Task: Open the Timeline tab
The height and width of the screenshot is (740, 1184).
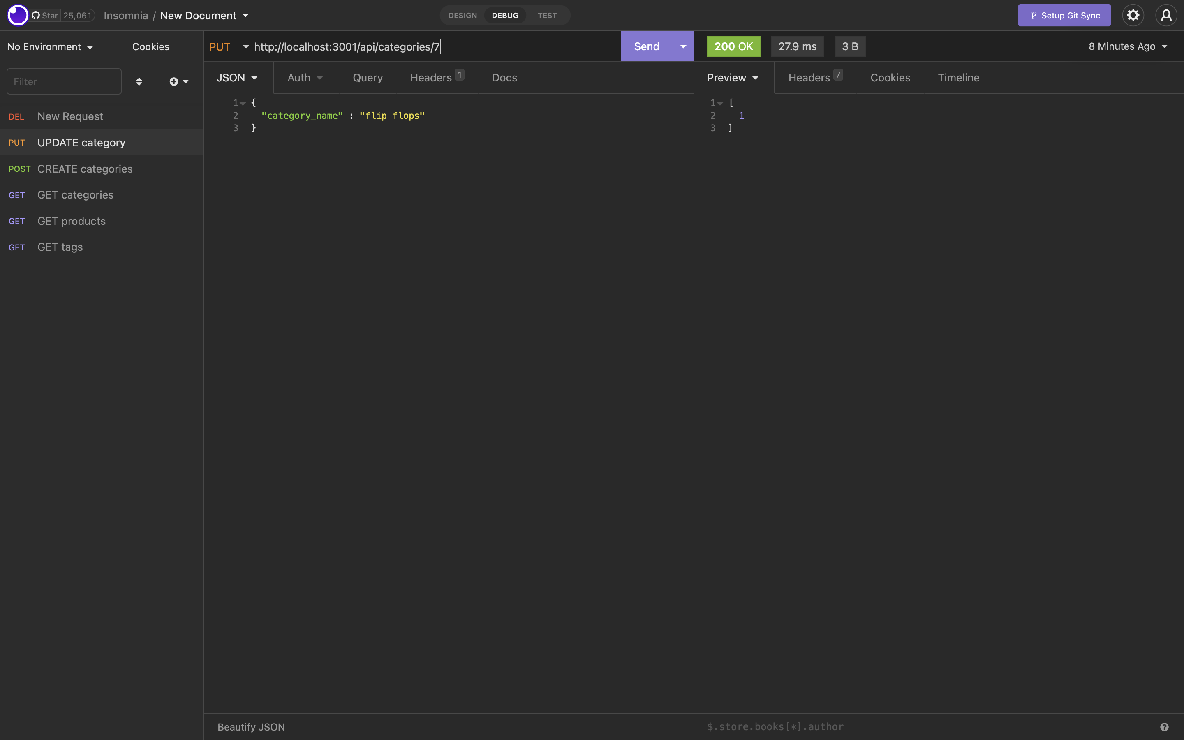Action: [958, 77]
